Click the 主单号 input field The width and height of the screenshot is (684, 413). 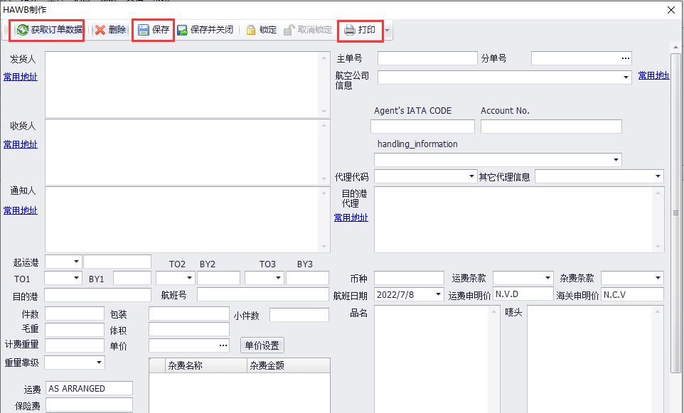click(x=427, y=58)
